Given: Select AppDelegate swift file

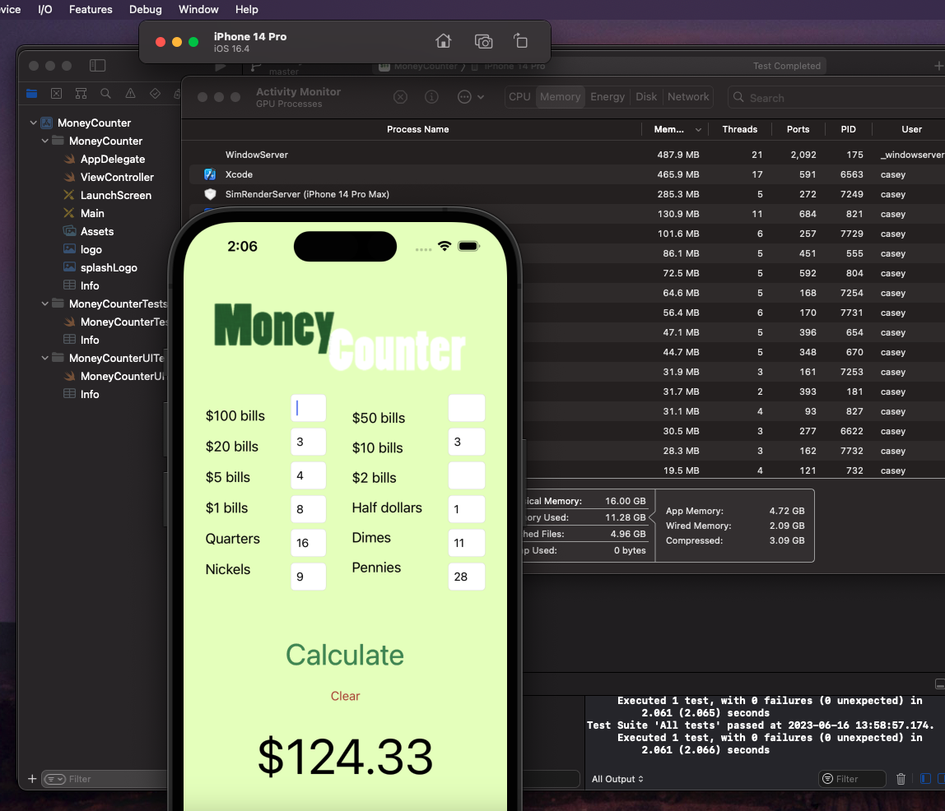Looking at the screenshot, I should pos(113,159).
